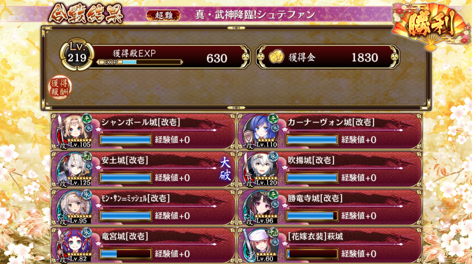Click the 勝竜寺城 character portrait
Screen dimensions: 473x264
tap(261, 207)
